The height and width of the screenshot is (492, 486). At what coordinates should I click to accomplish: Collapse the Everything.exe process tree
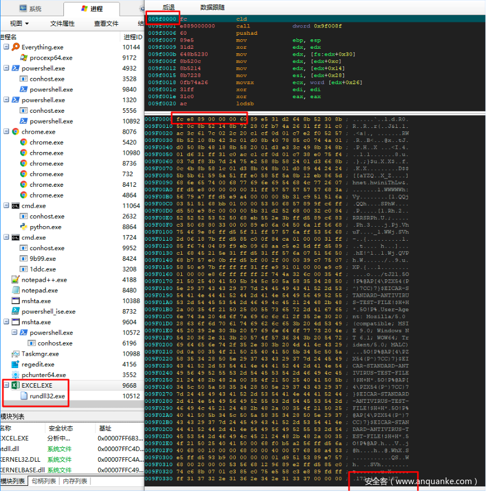[x=6, y=47]
